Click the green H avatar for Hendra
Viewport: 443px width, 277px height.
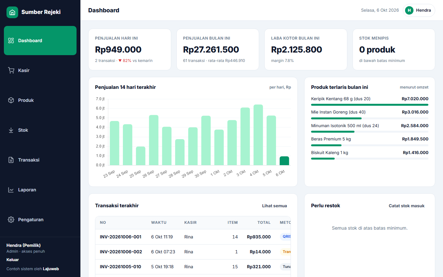[x=409, y=10]
